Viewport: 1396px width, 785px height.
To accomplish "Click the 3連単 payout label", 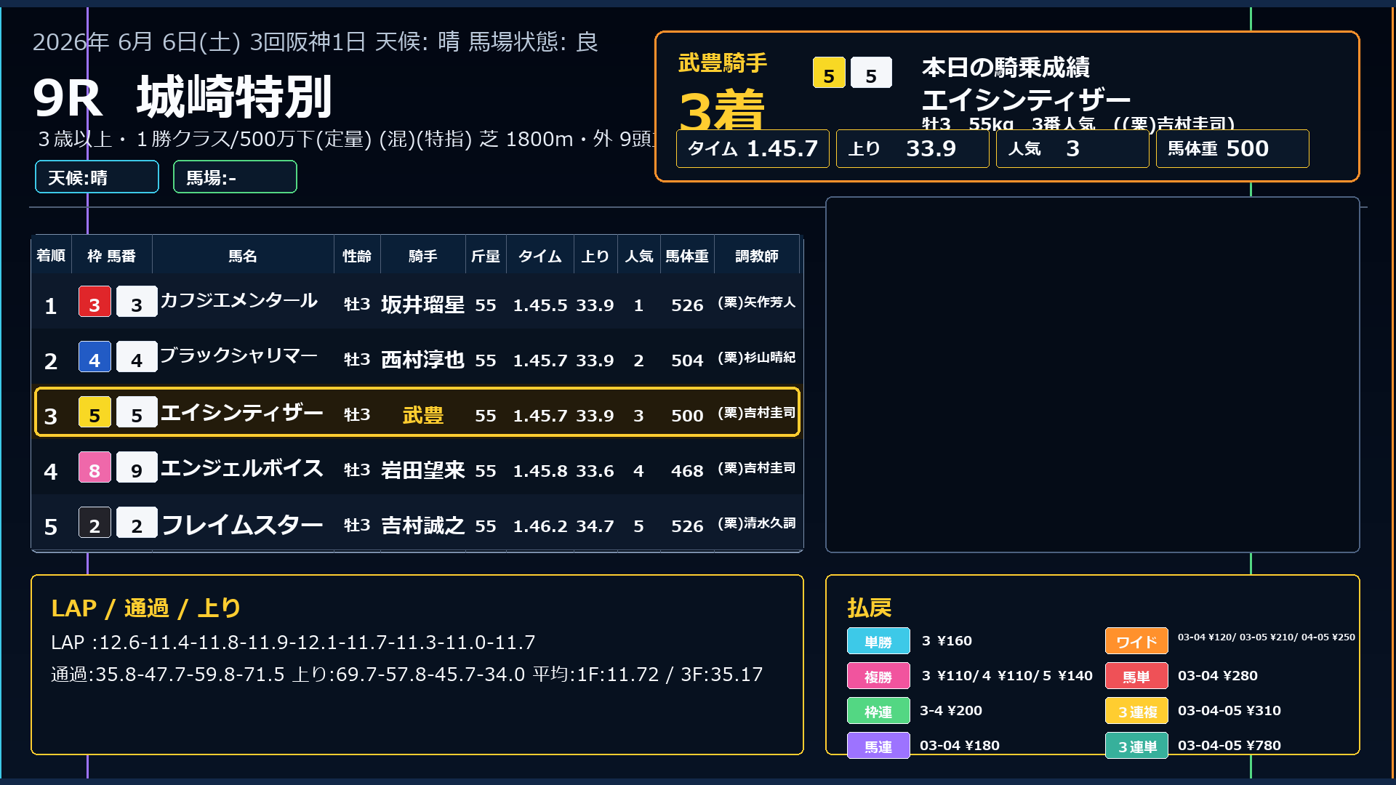I will [x=1136, y=746].
